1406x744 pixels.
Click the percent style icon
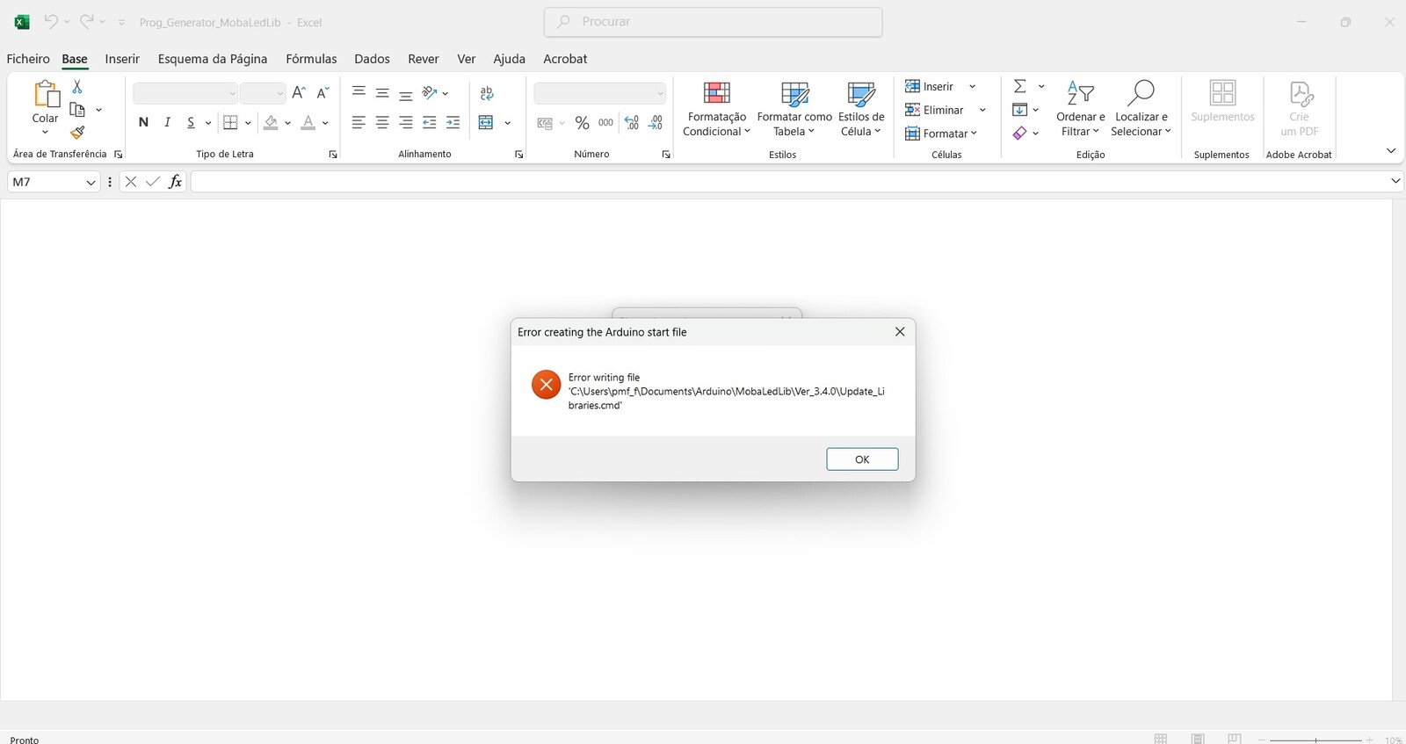click(582, 123)
